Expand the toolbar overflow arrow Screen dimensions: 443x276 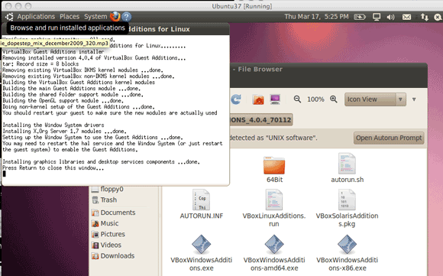tap(414, 99)
